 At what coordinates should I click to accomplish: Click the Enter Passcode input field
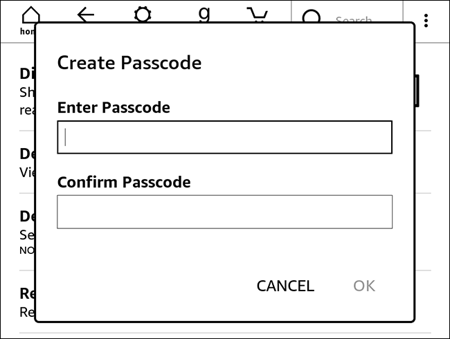pyautogui.click(x=224, y=137)
